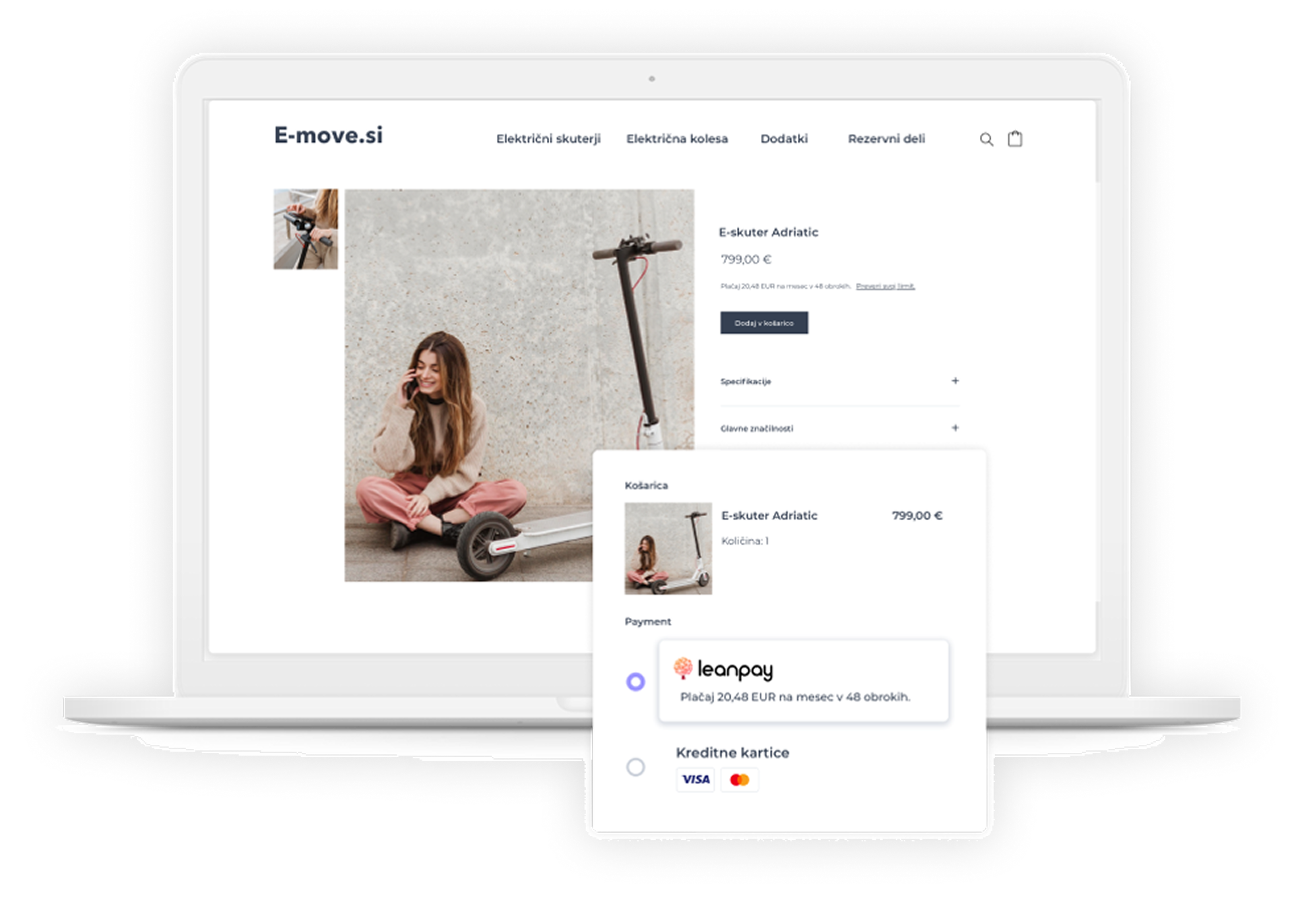1294x900 pixels.
Task: Click the Preveri svoj limit link
Action: (885, 286)
